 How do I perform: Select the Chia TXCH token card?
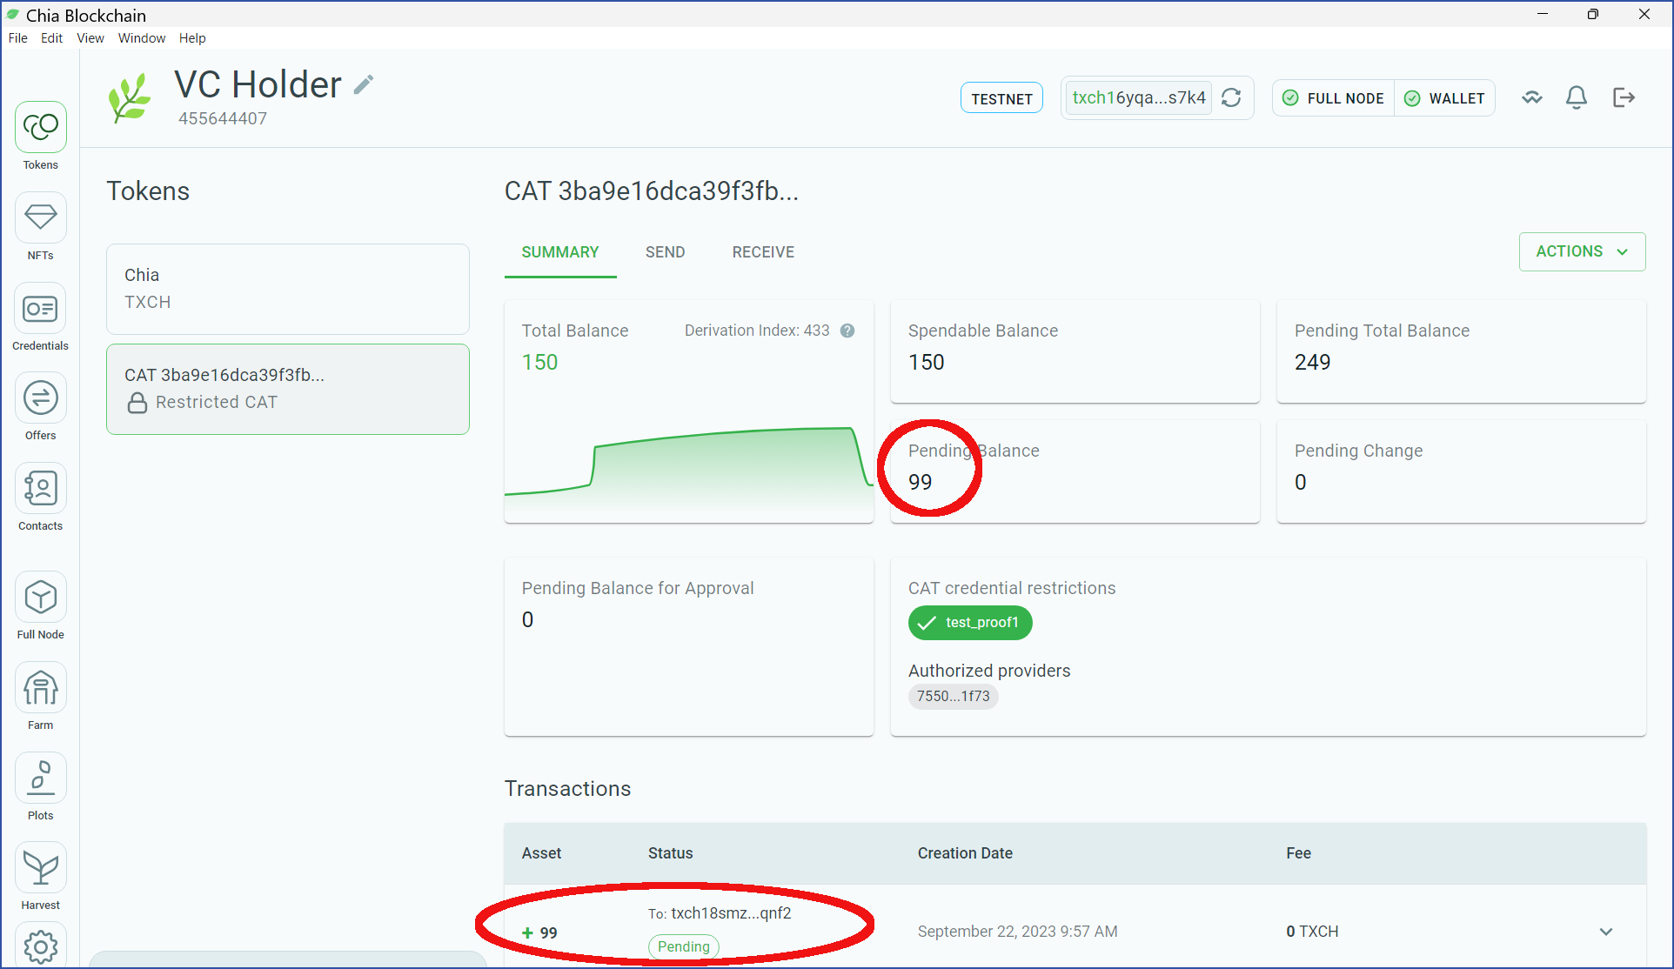click(288, 289)
